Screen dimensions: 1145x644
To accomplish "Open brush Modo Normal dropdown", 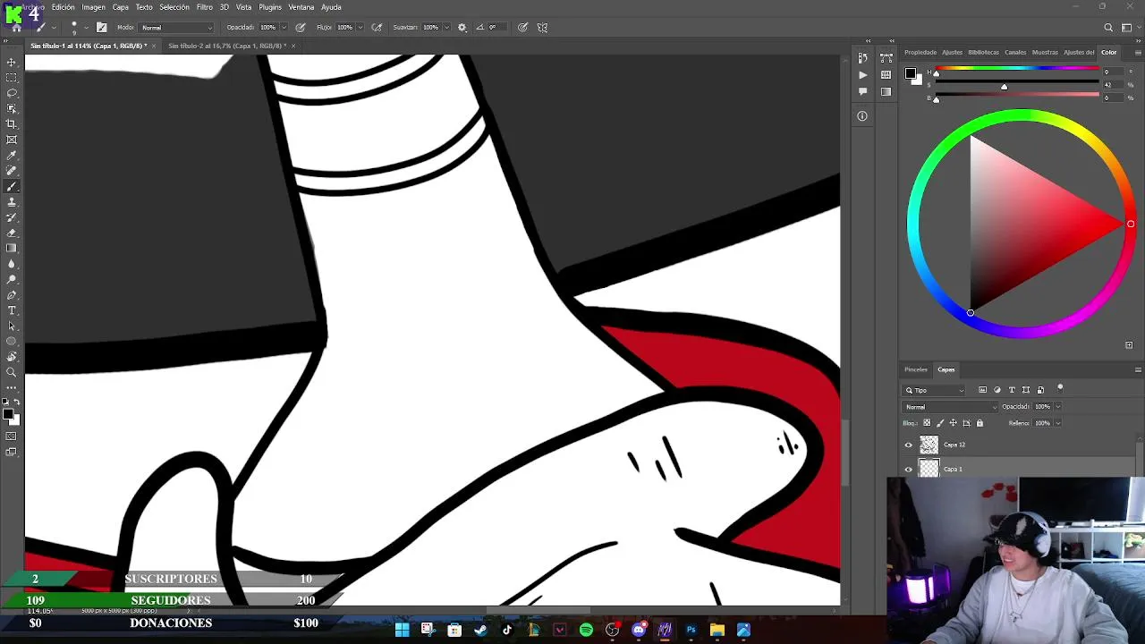I will 176,28.
